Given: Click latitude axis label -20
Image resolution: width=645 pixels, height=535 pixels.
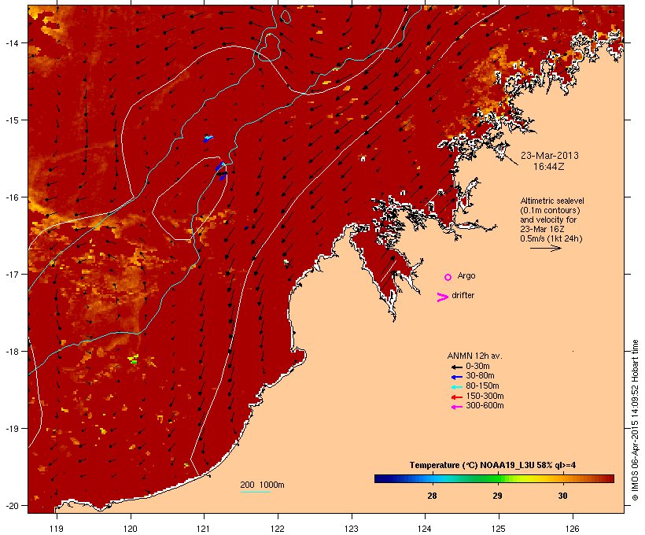Looking at the screenshot, I should coord(11,505).
